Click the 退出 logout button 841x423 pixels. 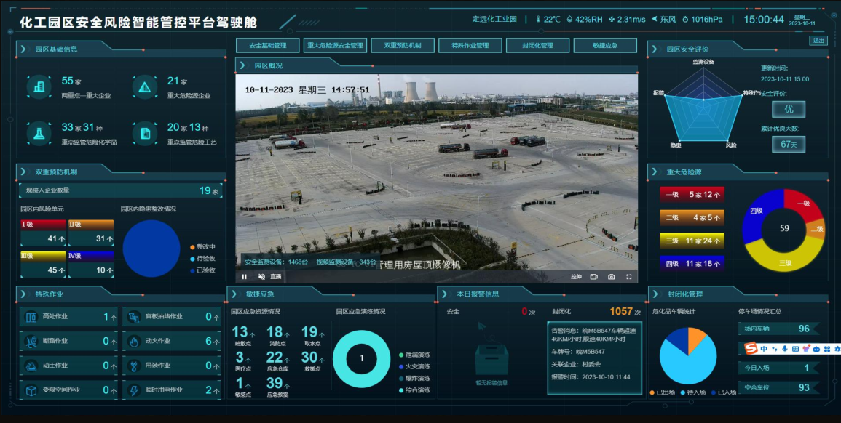pyautogui.click(x=818, y=40)
